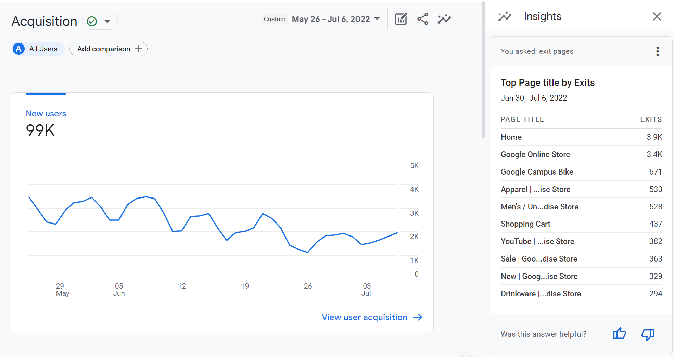674x357 pixels.
Task: Close the Insights panel
Action: 657,16
